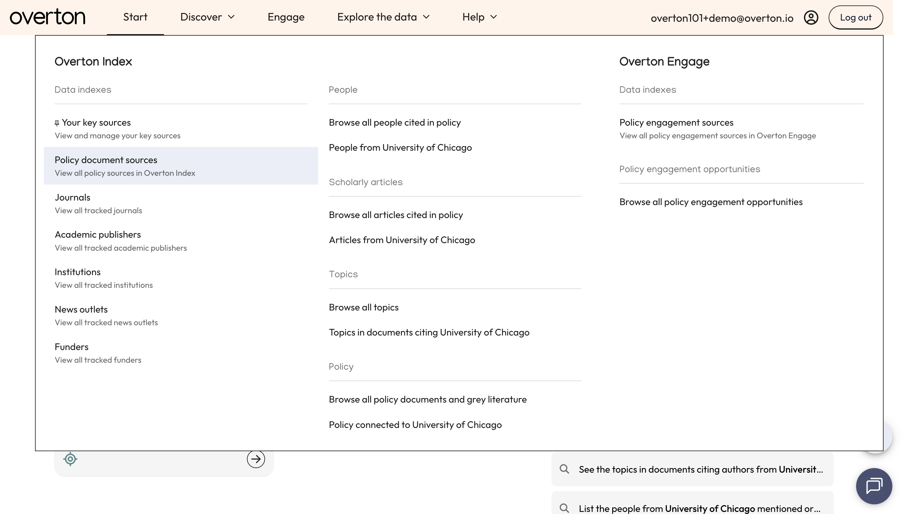Open Topics in documents citing University of Chicago
The image size is (902, 514).
429,332
